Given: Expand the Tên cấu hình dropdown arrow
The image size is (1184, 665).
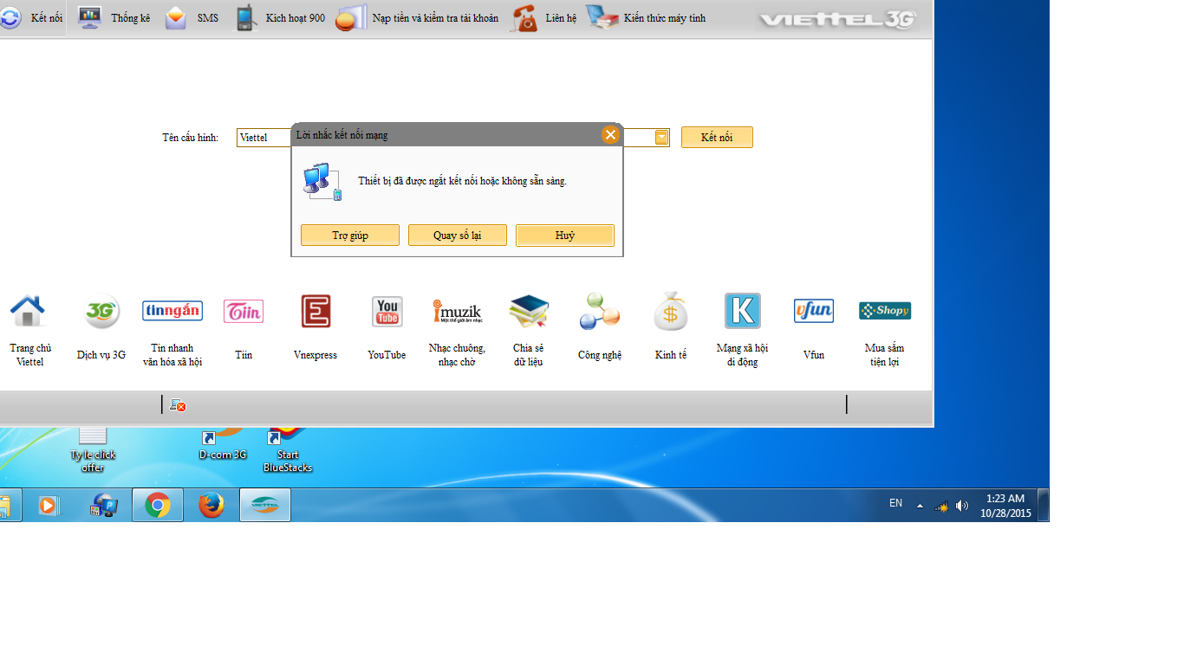Looking at the screenshot, I should pyautogui.click(x=661, y=137).
